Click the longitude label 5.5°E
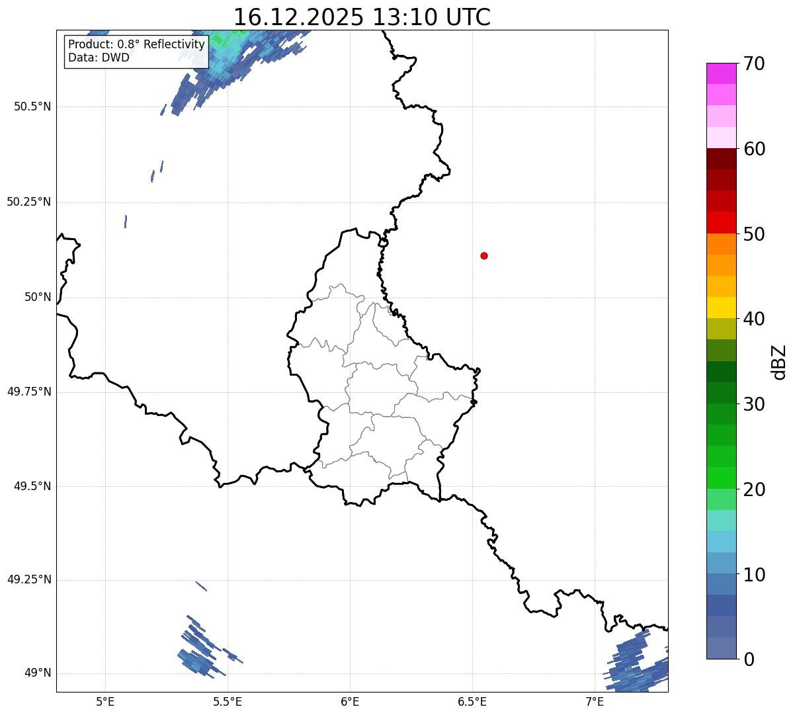The image size is (795, 715). point(228,701)
